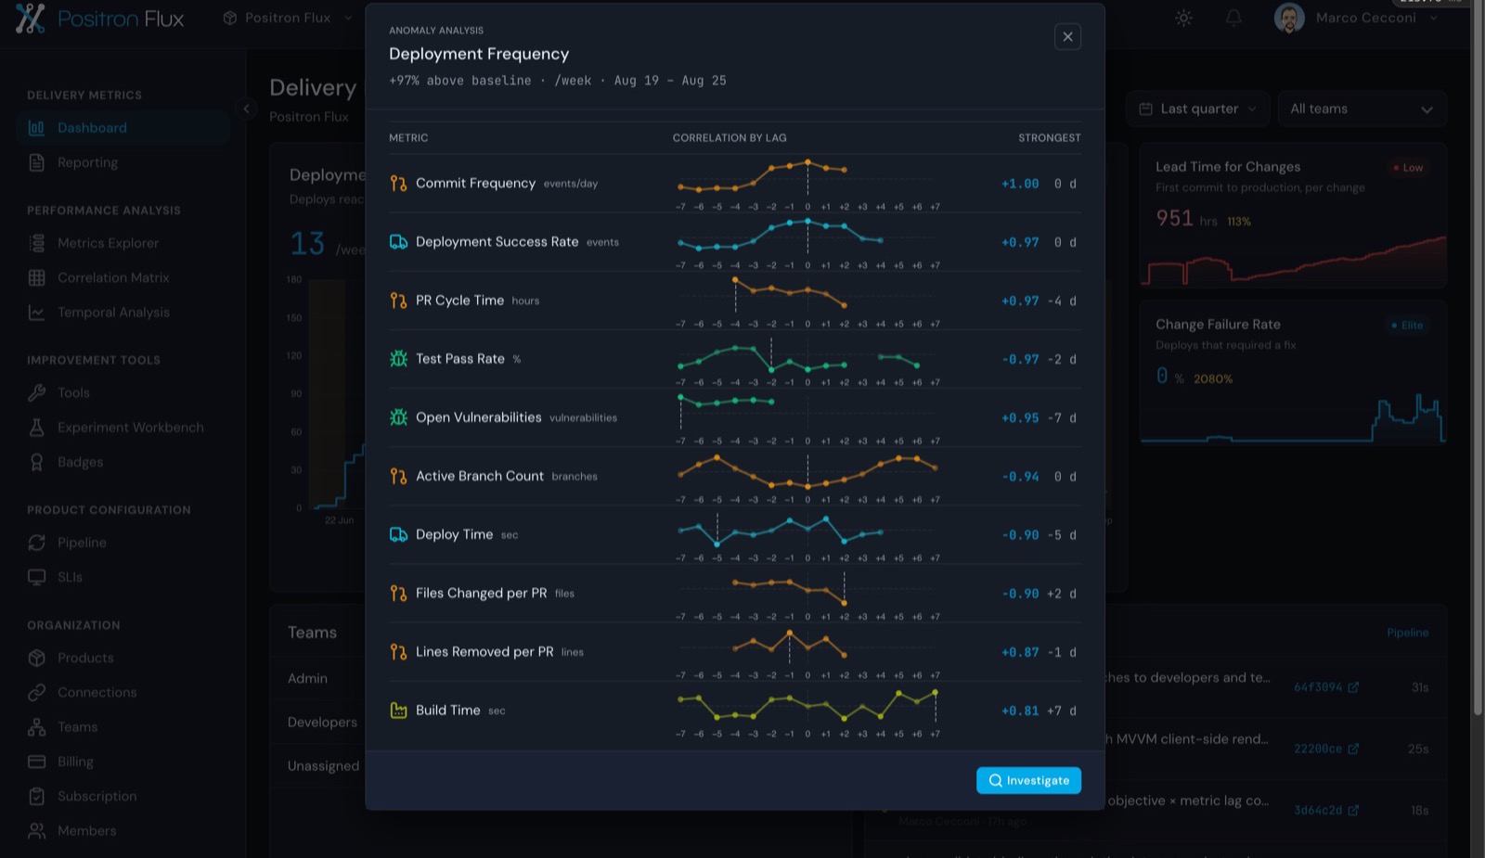
Task: Open the Marco Cecconi user menu
Action: pyautogui.click(x=1356, y=18)
